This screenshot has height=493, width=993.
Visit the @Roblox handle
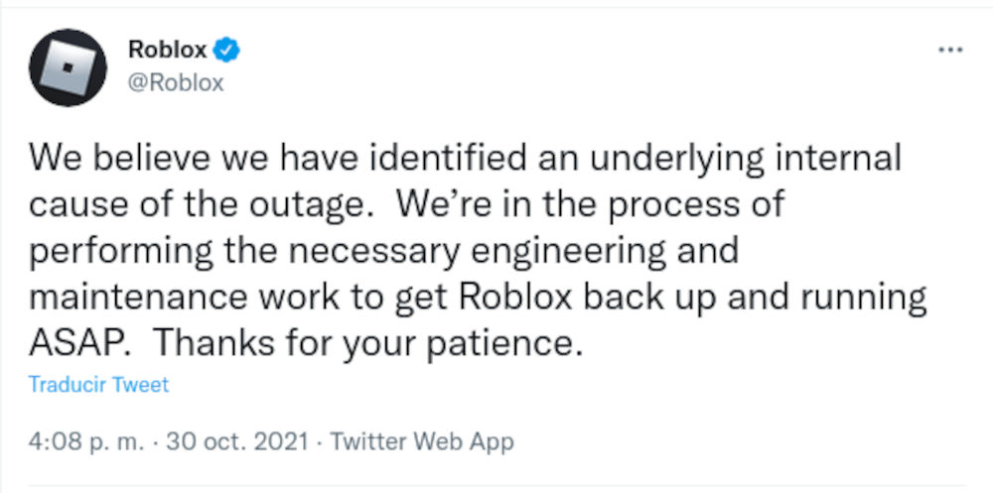(176, 82)
